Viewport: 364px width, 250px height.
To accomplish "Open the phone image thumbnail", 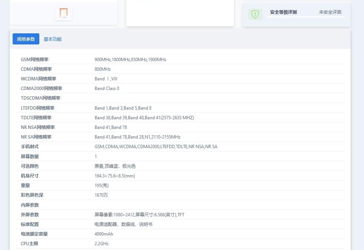I will click(64, 13).
